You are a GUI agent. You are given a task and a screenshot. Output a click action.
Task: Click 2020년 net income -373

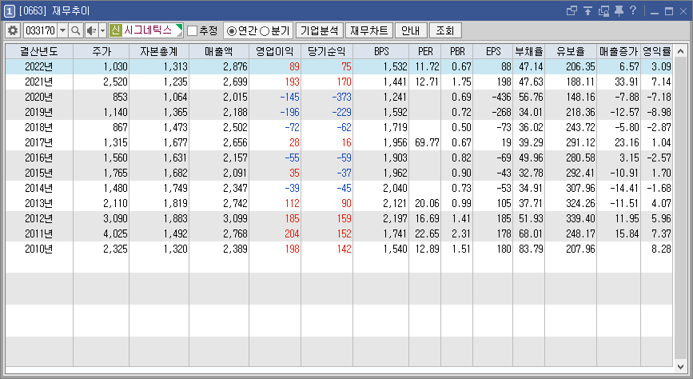tap(341, 97)
